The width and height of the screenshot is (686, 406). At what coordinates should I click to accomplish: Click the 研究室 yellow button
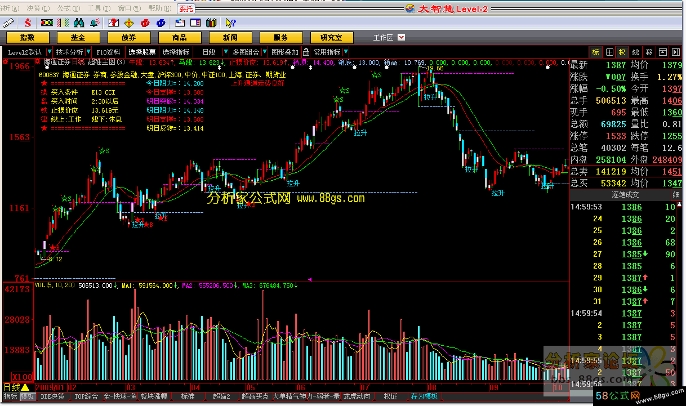pyautogui.click(x=331, y=38)
